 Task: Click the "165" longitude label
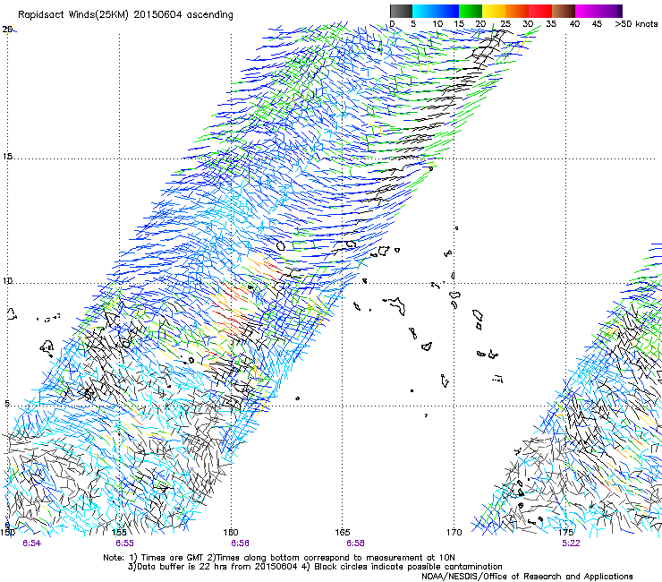(343, 533)
